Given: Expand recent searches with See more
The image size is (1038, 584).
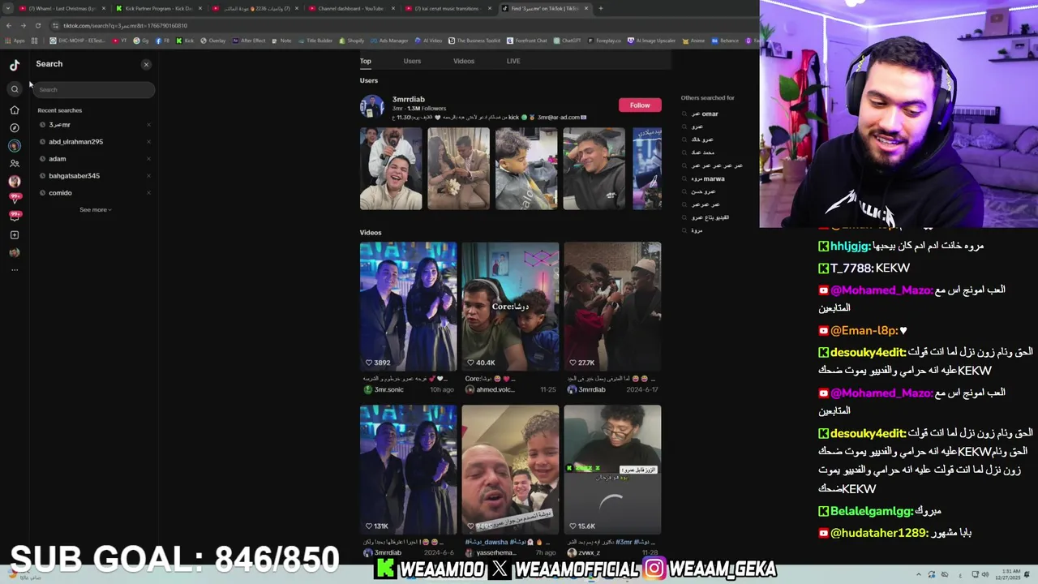Looking at the screenshot, I should pos(95,210).
